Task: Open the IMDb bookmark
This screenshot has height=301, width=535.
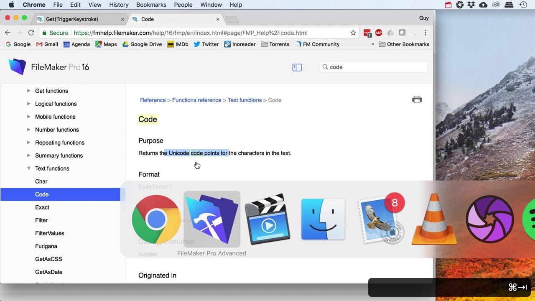Action: tap(178, 44)
